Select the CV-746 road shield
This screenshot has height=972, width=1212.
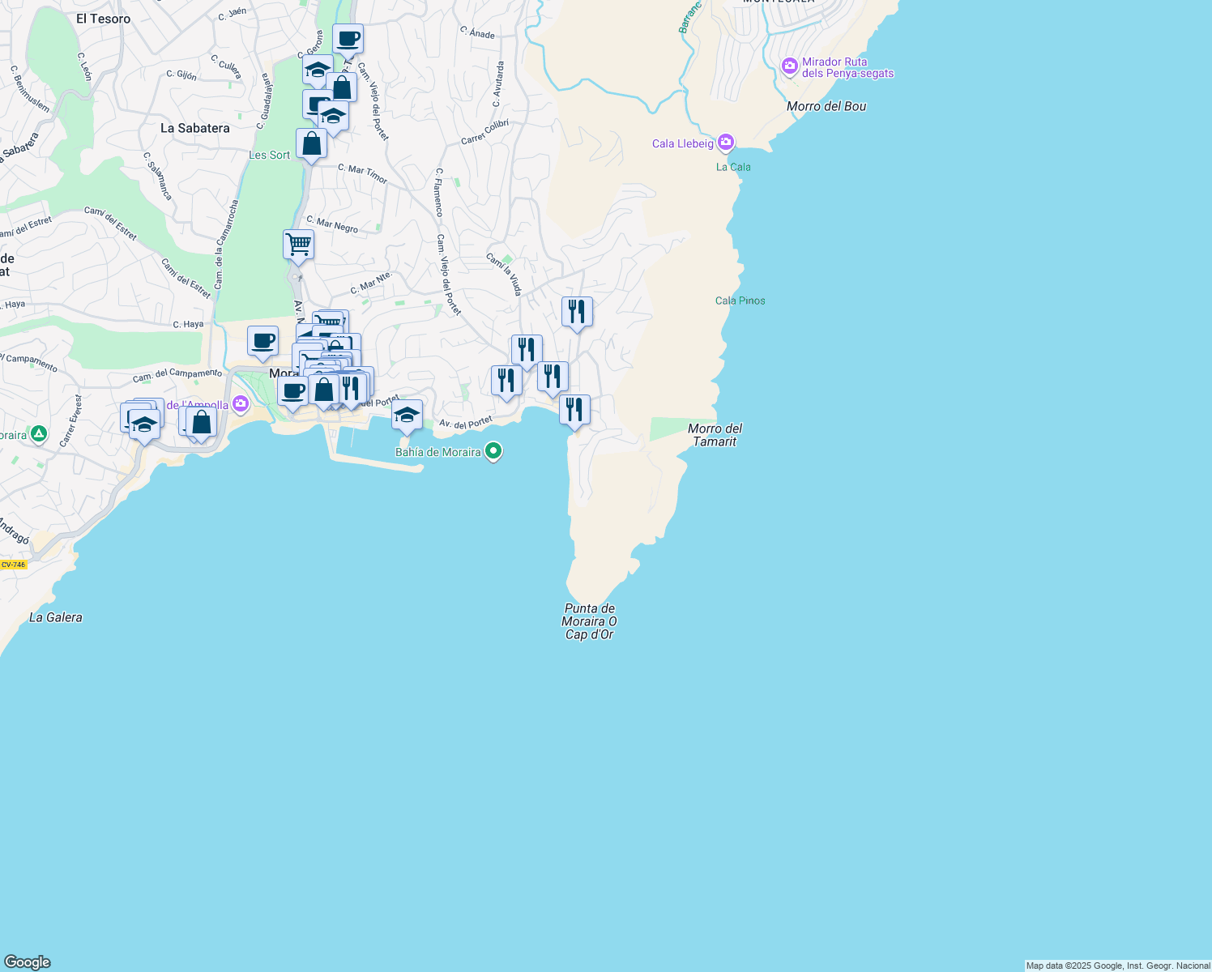point(12,565)
